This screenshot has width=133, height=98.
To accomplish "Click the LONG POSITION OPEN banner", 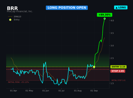I will click(67, 8).
